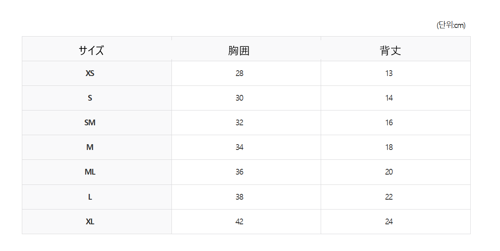
Task: Click back length value 13
Action: [x=389, y=74]
